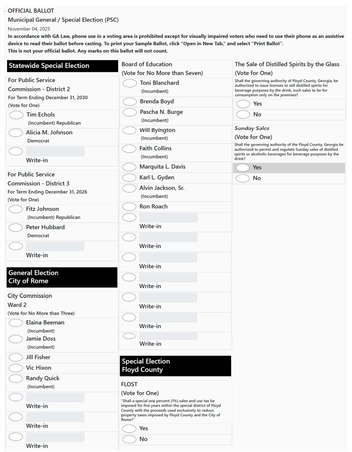Screen dimensions: 352x452
Task: Select Brenda Boyd's oval
Action: click(129, 102)
